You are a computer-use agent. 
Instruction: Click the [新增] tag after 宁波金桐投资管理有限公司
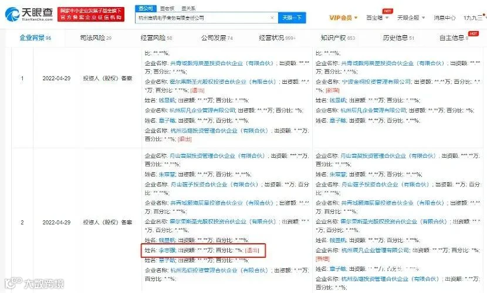point(332,90)
